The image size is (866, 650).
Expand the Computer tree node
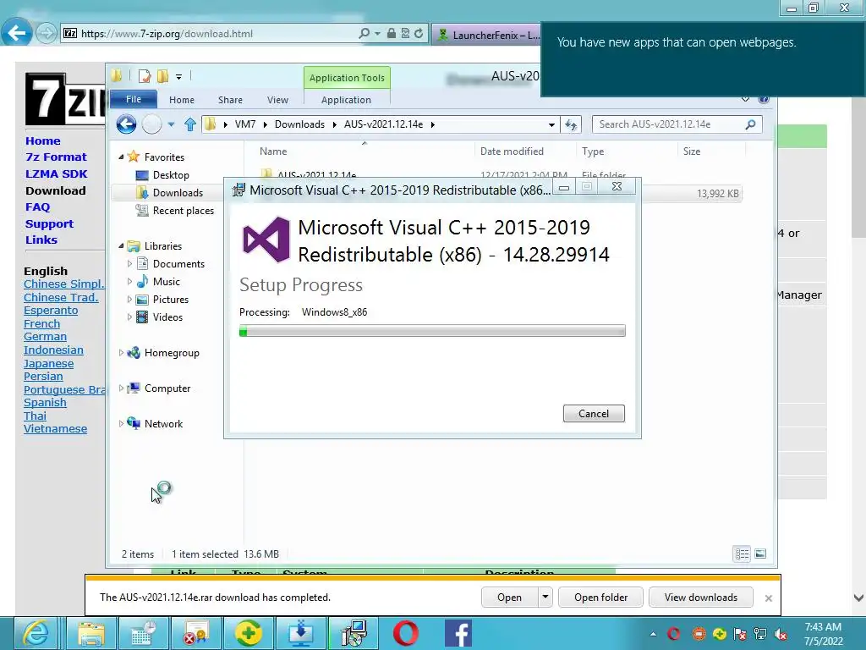121,388
